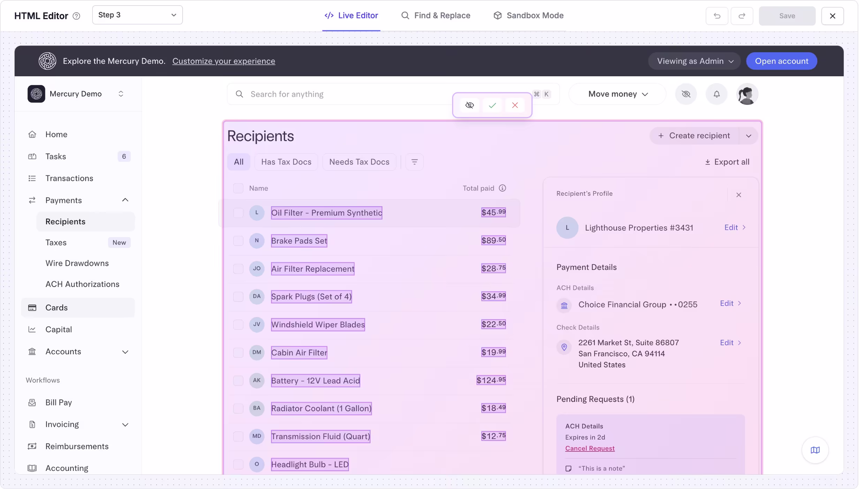The width and height of the screenshot is (859, 489).
Task: Open the Step 3 dropdown
Action: 137,15
